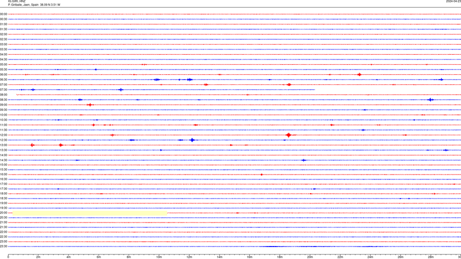The image size is (461, 259).
Task: Click the 05:00 row time label
Action: tap(3, 65)
